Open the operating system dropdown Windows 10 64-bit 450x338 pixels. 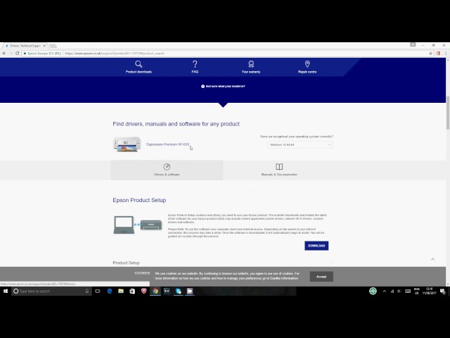tap(300, 144)
